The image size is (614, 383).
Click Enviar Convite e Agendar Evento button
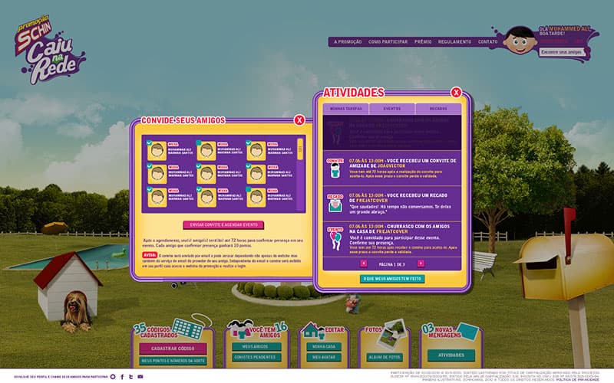[223, 225]
